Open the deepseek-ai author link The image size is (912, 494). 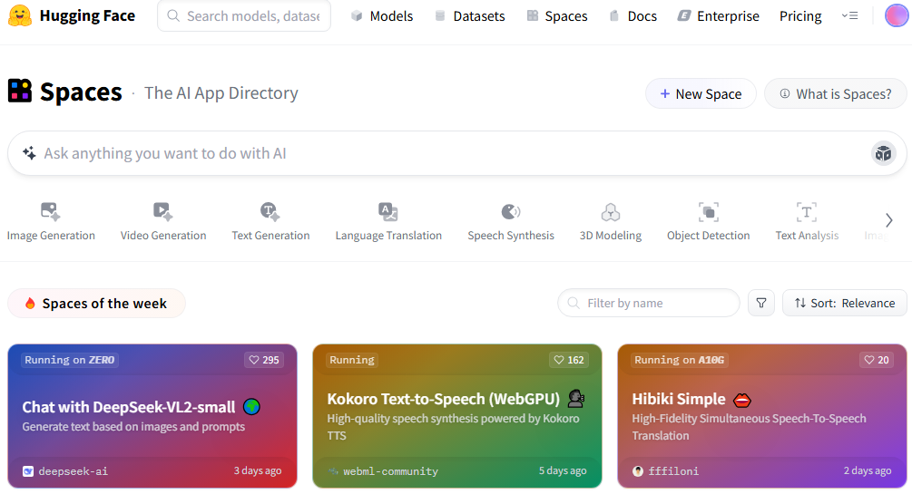click(x=74, y=471)
